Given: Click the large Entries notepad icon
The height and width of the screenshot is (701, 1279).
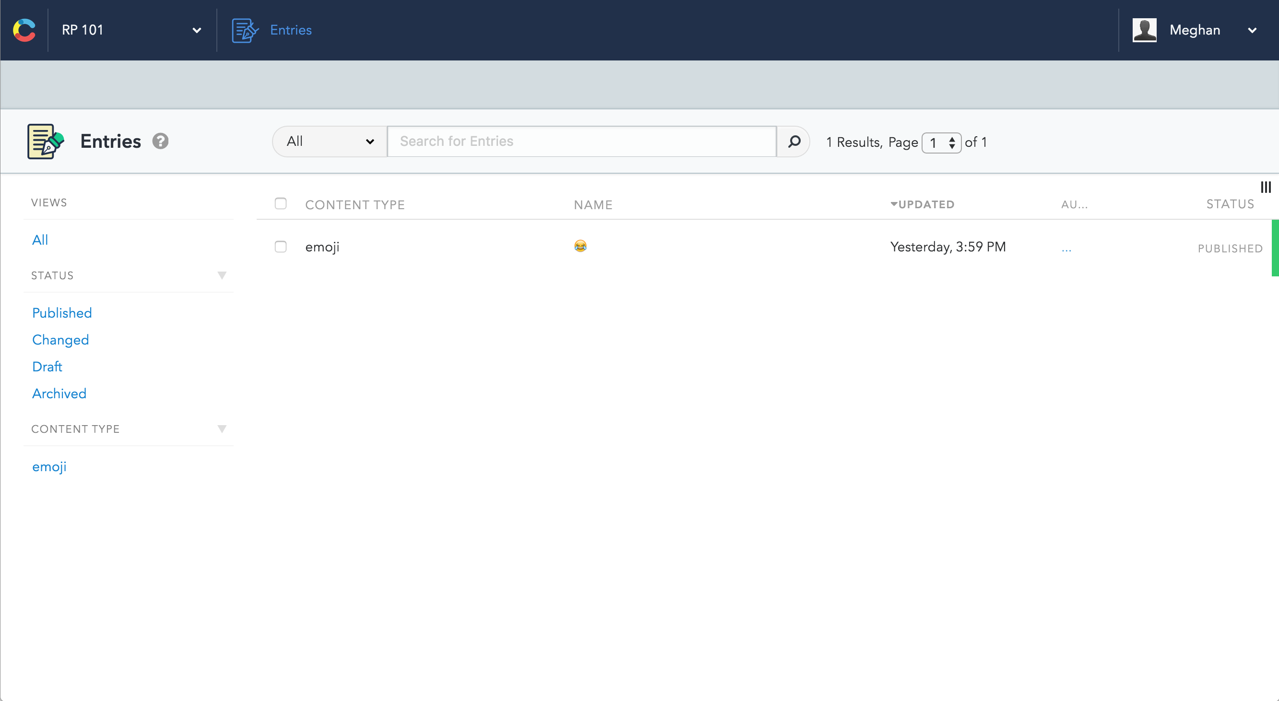Looking at the screenshot, I should click(x=45, y=142).
